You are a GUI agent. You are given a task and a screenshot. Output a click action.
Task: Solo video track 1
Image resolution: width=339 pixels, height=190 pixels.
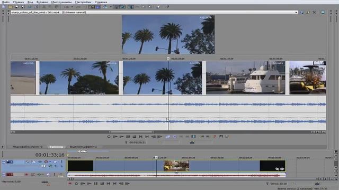pyautogui.click(x=61, y=162)
